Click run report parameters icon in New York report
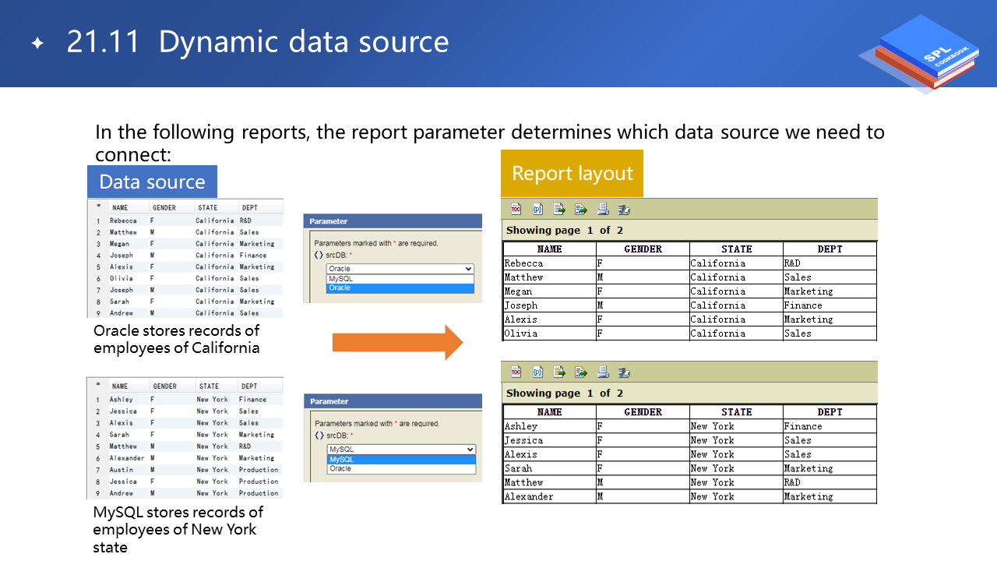 537,372
